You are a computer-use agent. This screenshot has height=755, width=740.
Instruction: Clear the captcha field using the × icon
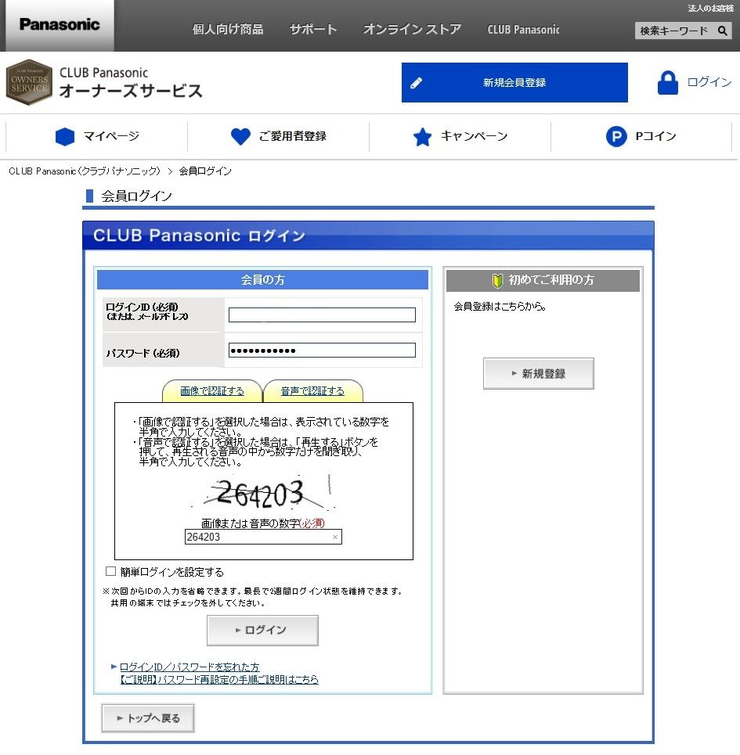coord(334,537)
